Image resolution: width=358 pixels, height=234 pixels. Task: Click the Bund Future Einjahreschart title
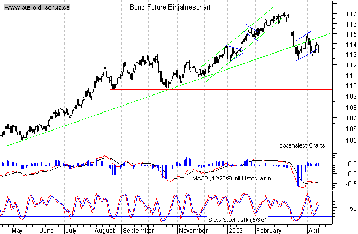point(170,7)
